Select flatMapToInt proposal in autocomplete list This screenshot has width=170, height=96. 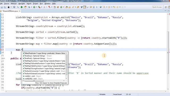point(44,66)
